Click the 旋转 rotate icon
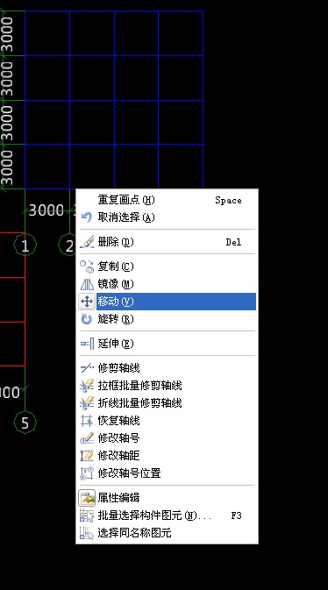The height and width of the screenshot is (590, 328). click(87, 319)
